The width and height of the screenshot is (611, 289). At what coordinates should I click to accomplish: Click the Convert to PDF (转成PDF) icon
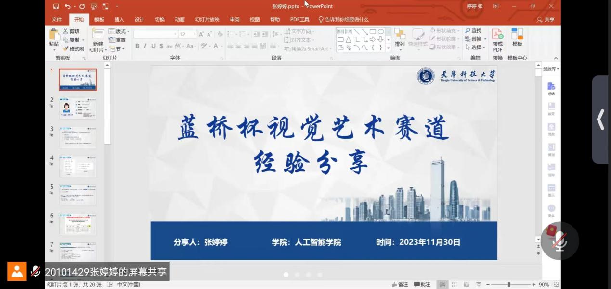coord(497,35)
